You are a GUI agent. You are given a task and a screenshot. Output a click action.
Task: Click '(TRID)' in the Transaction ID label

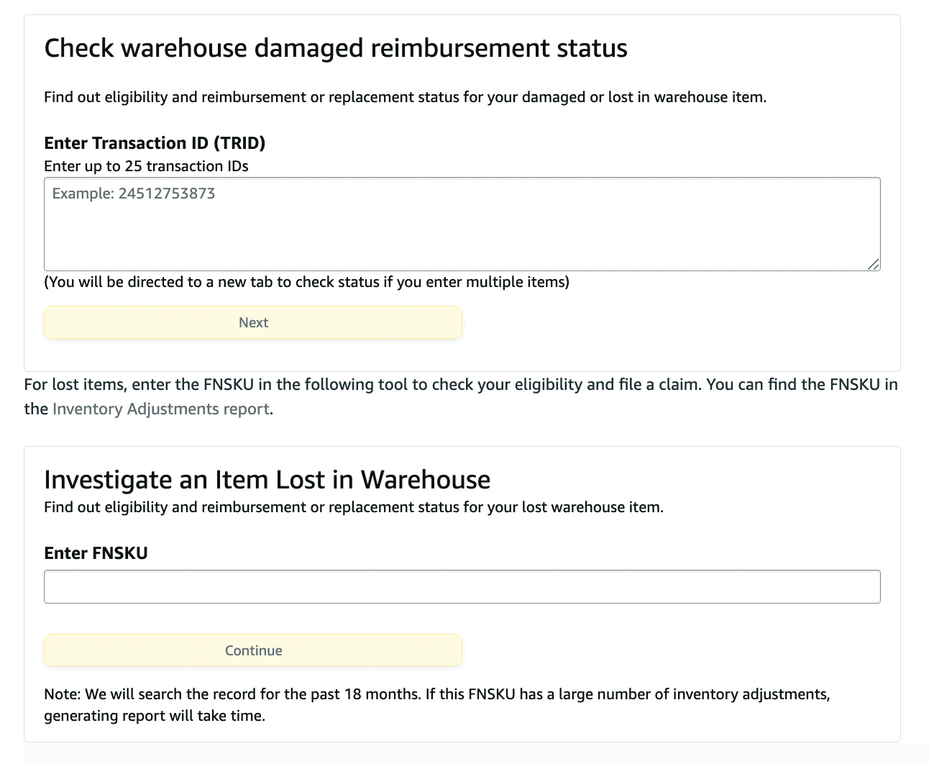239,143
